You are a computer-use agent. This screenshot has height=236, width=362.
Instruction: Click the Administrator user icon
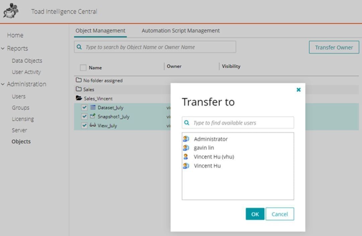186,139
